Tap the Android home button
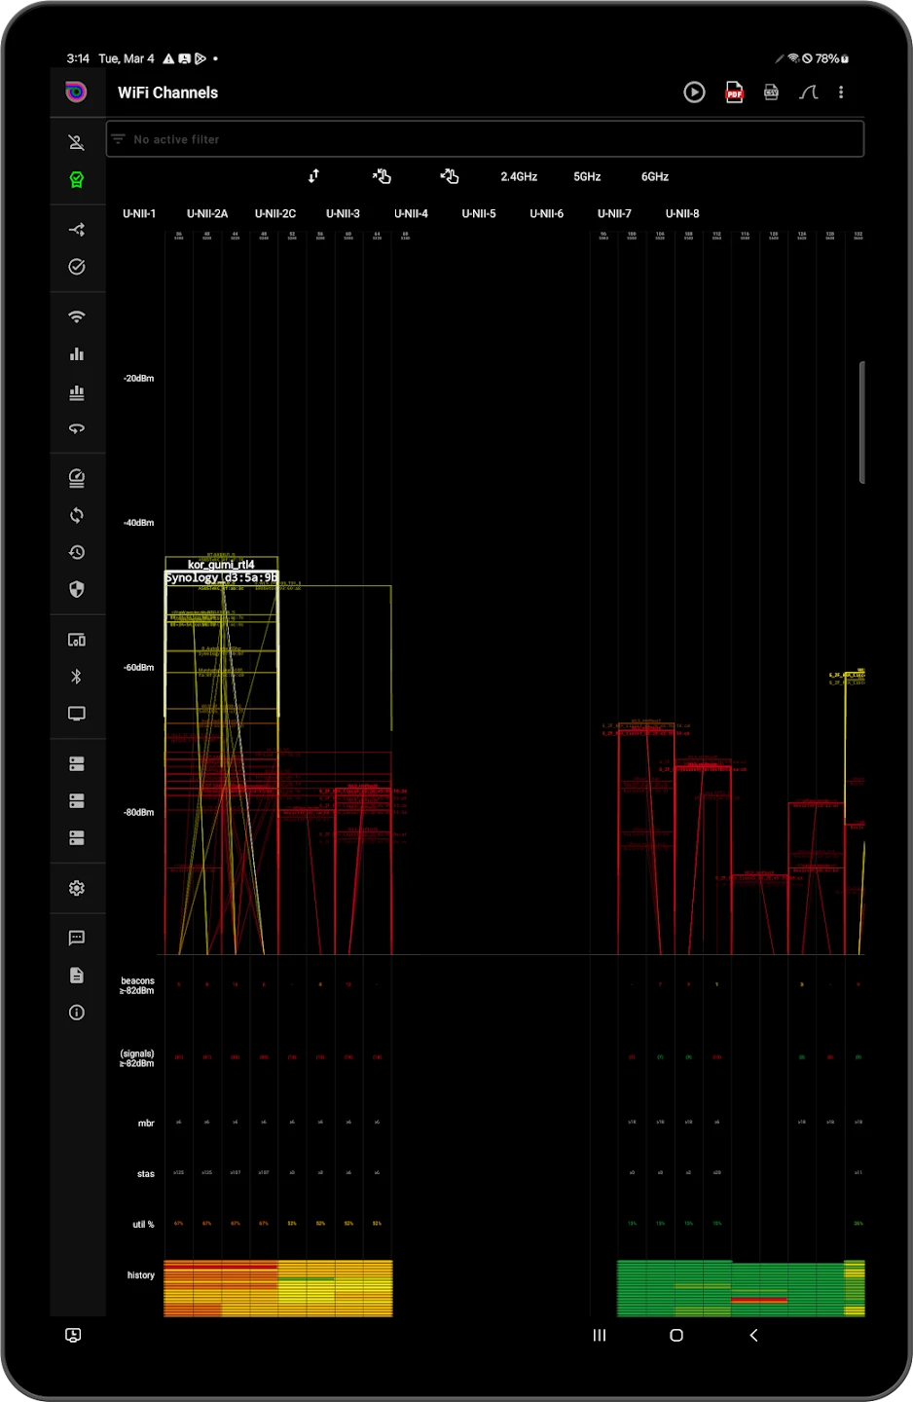 pos(676,1335)
